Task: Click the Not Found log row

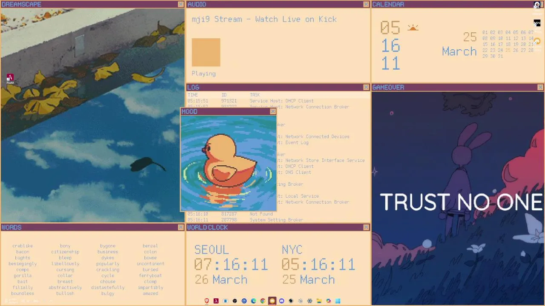Action: (278, 214)
